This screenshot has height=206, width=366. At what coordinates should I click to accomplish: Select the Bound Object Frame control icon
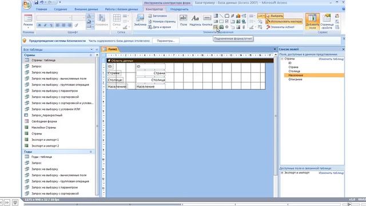[221, 27]
